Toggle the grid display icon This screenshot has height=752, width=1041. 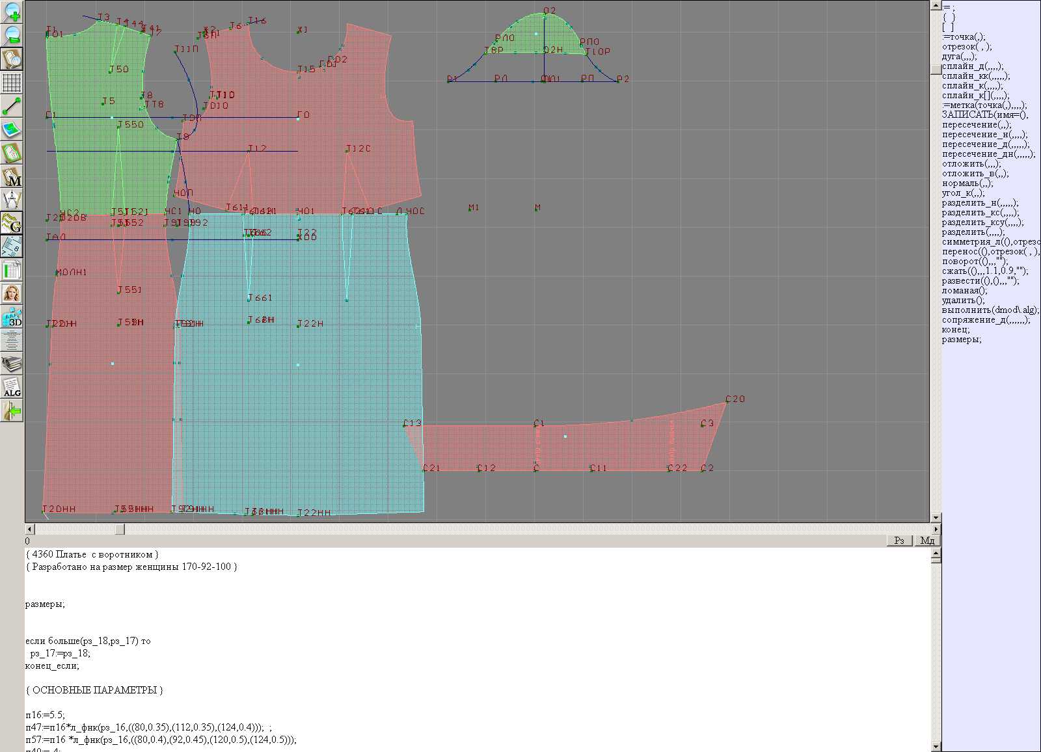tap(12, 83)
